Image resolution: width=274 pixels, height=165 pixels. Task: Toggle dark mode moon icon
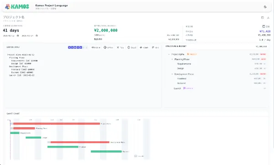click(265, 7)
